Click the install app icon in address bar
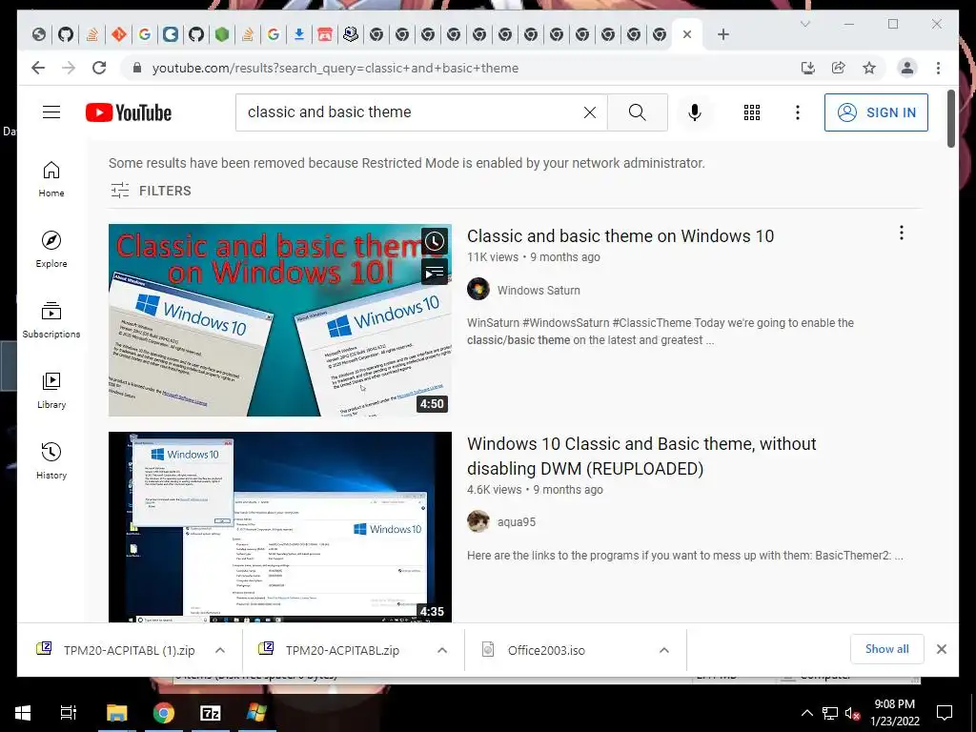 [x=808, y=68]
